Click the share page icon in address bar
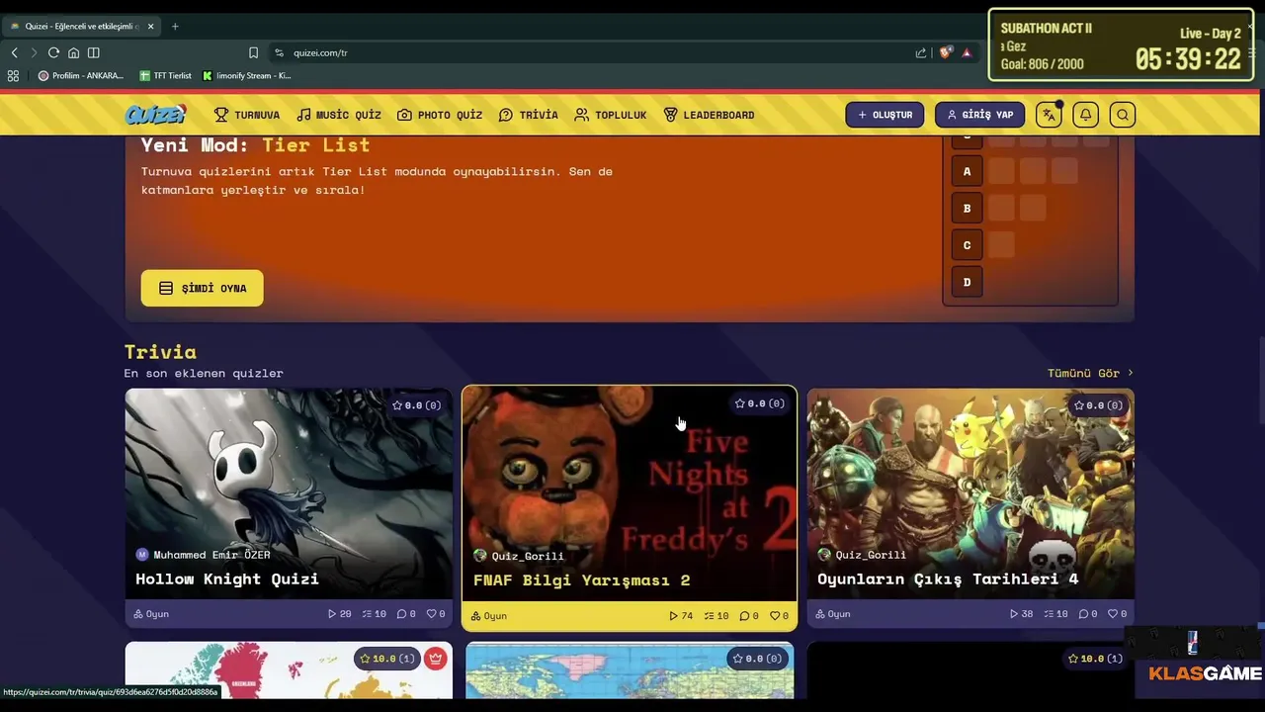The image size is (1265, 712). tap(921, 52)
